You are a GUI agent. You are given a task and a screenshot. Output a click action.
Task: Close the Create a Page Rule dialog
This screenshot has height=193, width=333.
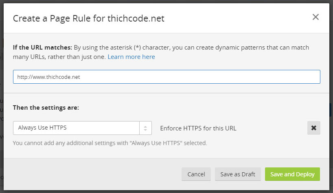click(x=315, y=17)
